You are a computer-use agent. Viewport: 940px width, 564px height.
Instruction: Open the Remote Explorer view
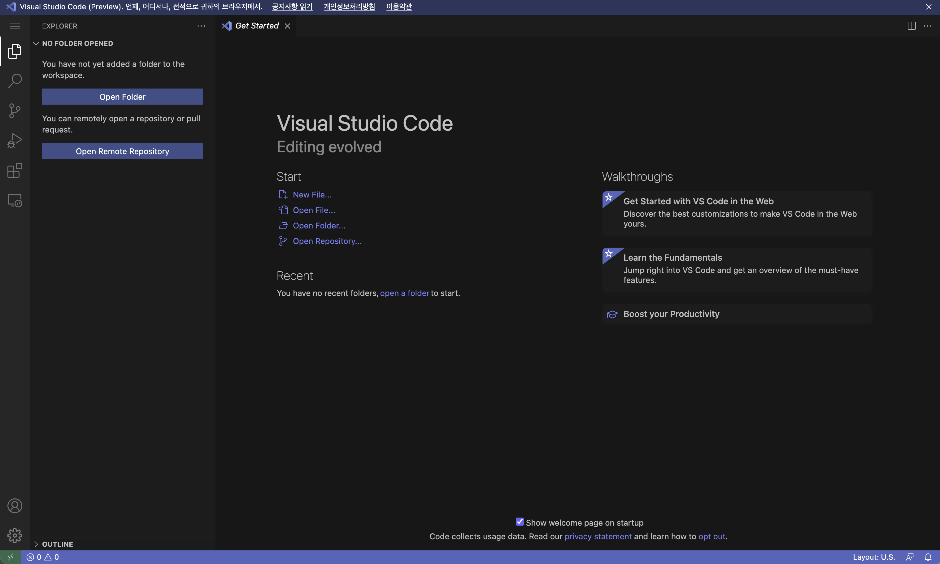[x=15, y=200]
